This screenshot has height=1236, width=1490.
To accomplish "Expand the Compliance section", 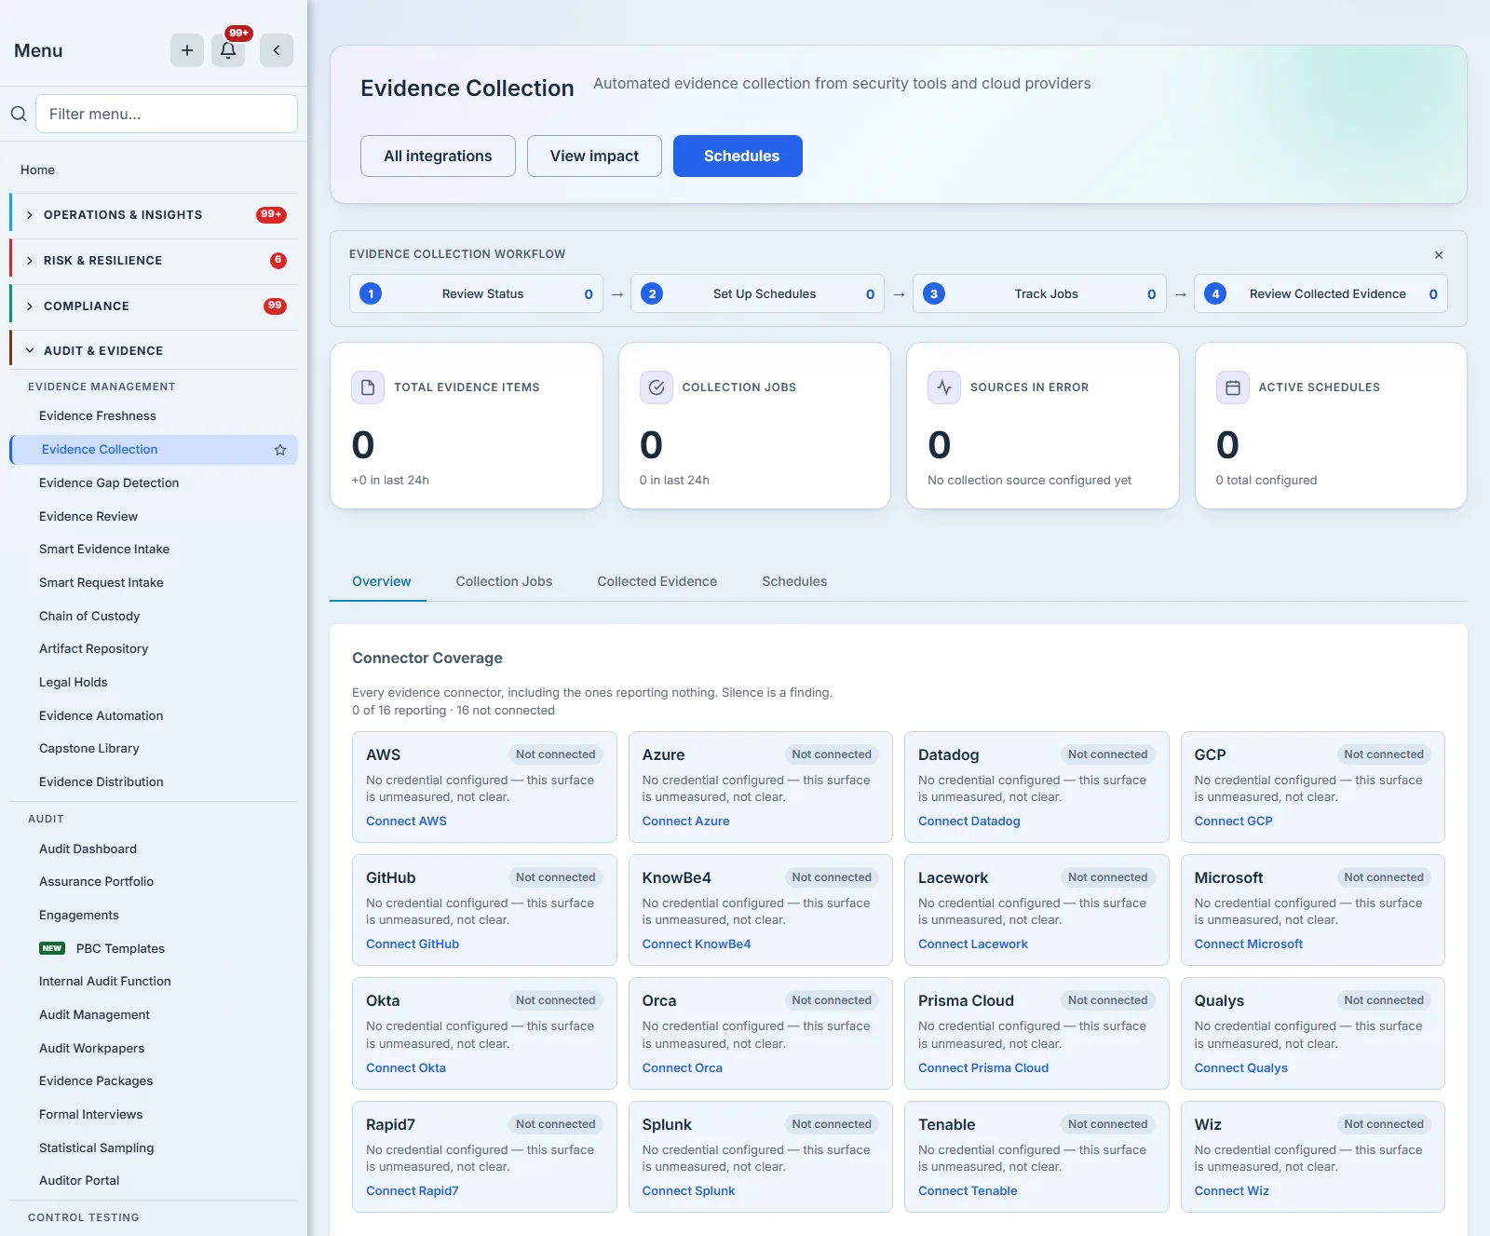I will 154,306.
